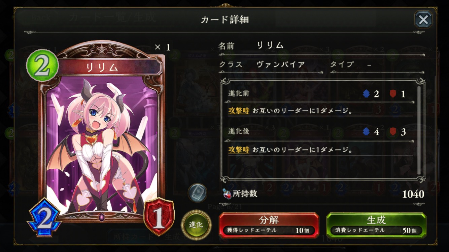Click the blue attack 2 badge on card
449x252 pixels.
coord(44,216)
